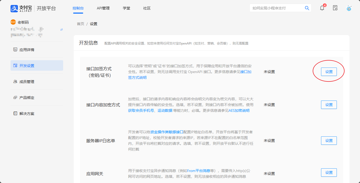Click 设置 button for 服务器IP白名单
This screenshot has height=183, width=360.
point(329,141)
